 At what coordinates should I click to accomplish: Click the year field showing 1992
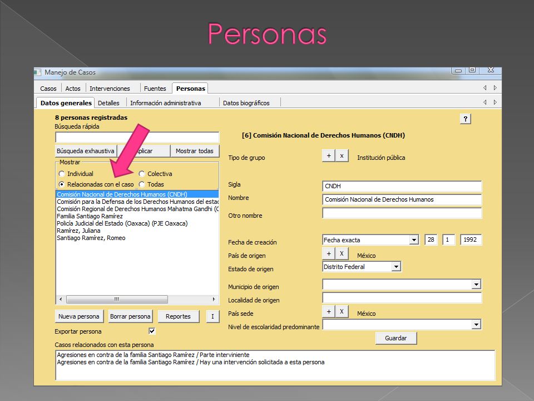[x=471, y=239]
